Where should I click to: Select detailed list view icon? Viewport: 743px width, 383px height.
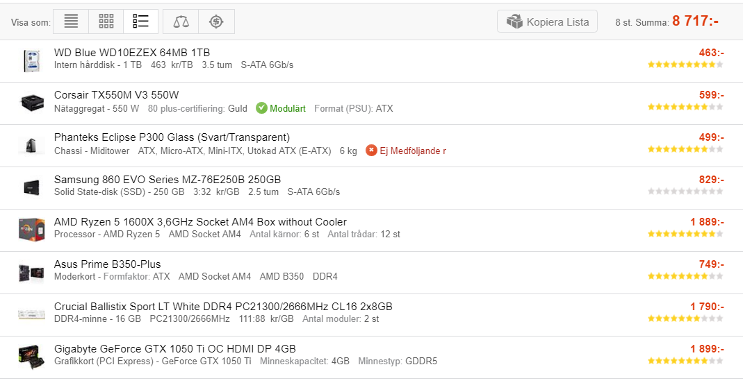[140, 22]
